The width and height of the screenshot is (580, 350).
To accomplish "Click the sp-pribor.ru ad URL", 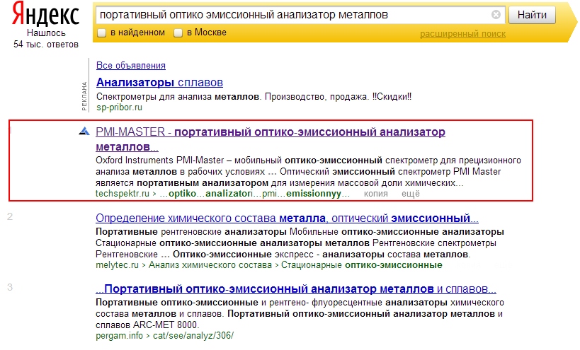I will (119, 107).
